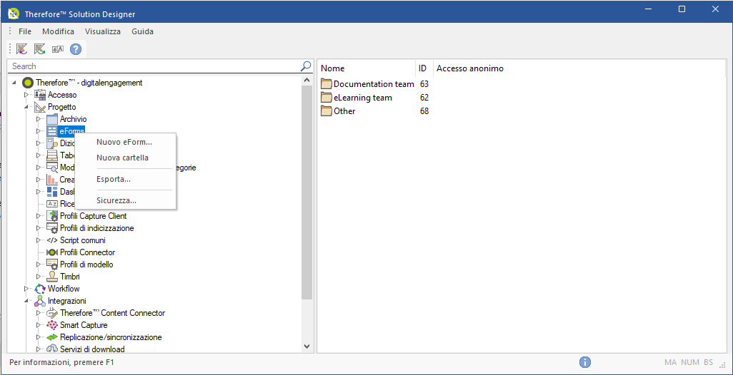Click the magnifier icon in Search box
This screenshot has height=375, width=733.
(x=306, y=66)
